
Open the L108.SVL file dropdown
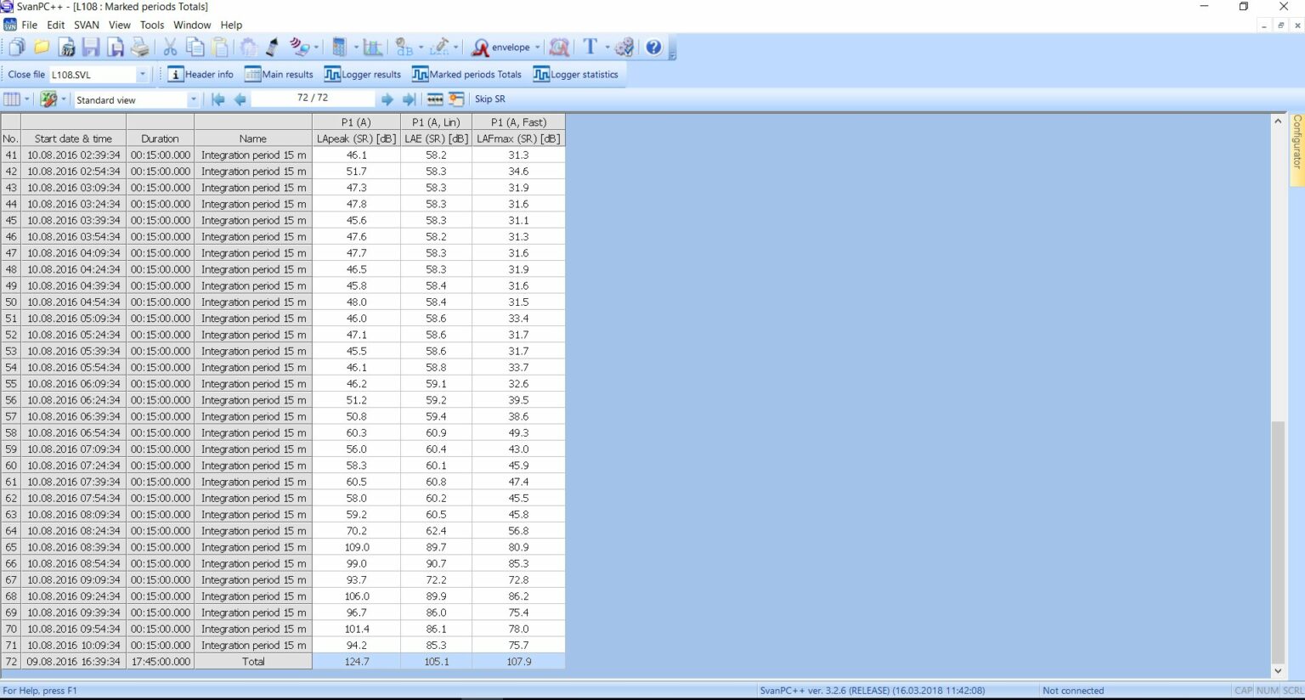[x=144, y=74]
